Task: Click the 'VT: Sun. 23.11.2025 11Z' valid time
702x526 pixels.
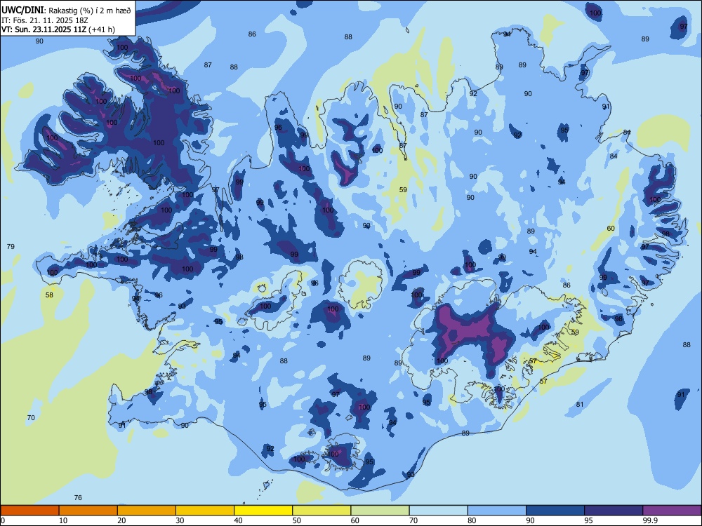Action: click(44, 29)
